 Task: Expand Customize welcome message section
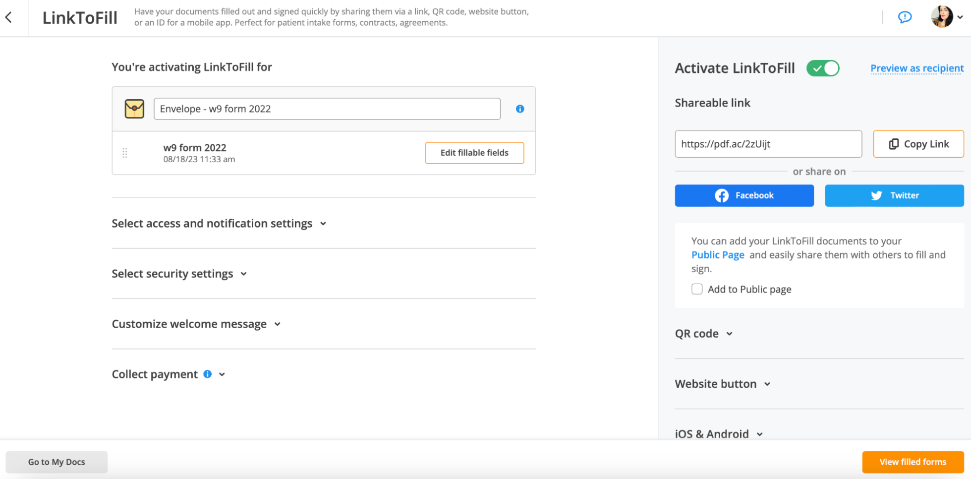(x=196, y=324)
